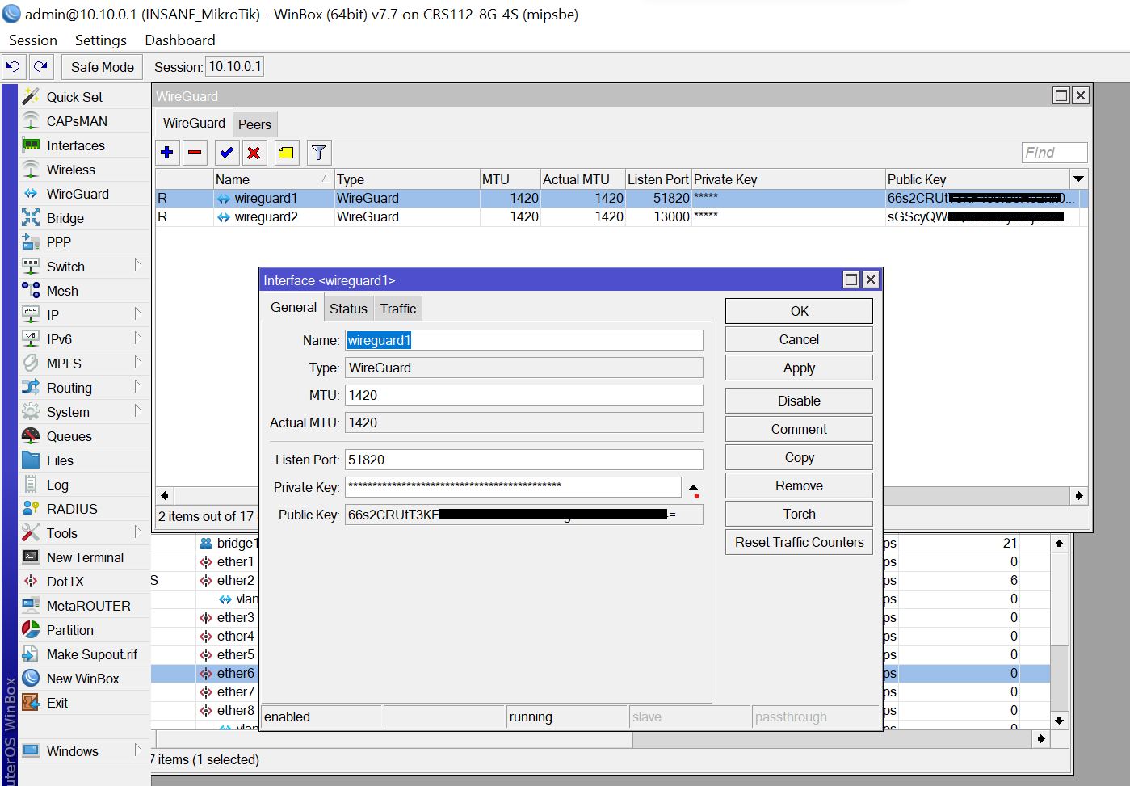Click the undo arrow in toolbar
The image size is (1130, 786).
coord(14,67)
